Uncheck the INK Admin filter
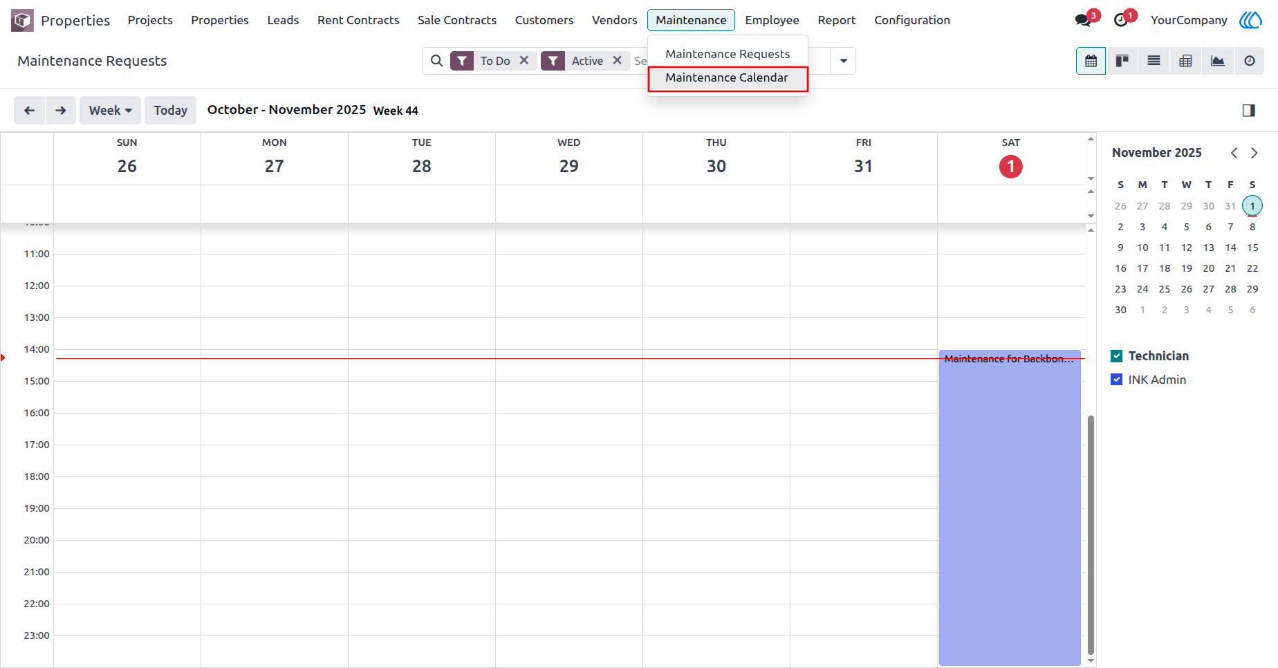The image size is (1278, 668). click(1117, 380)
